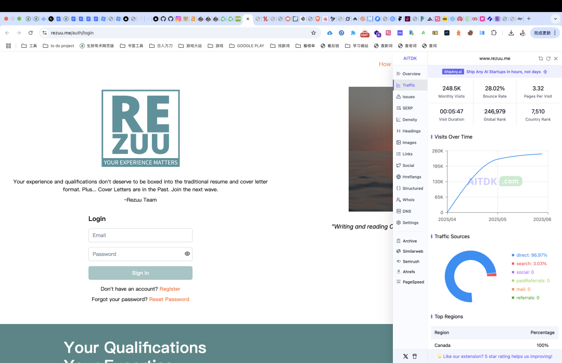Image resolution: width=562 pixels, height=363 pixels.
Task: Expand the tab search dropdown arrow
Action: pos(555,19)
